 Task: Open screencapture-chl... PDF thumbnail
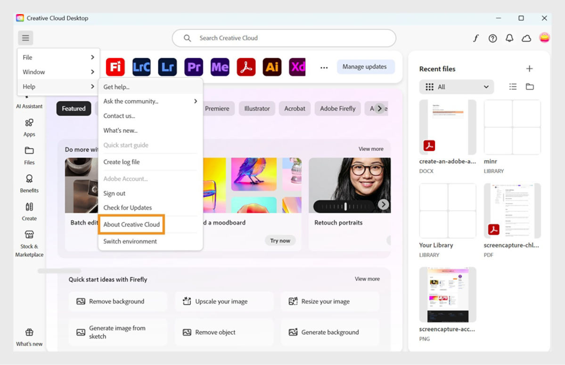coord(512,211)
